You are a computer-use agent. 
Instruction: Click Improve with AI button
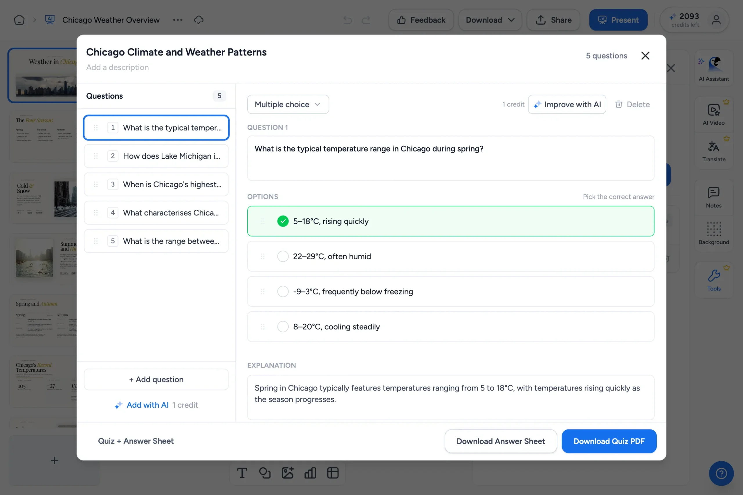(x=567, y=104)
